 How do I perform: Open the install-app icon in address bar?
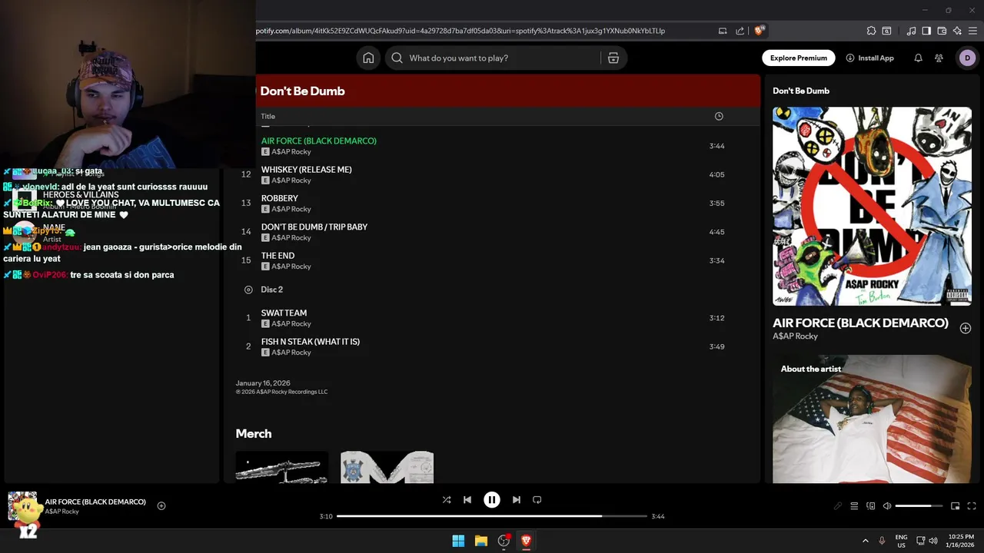[x=723, y=31]
